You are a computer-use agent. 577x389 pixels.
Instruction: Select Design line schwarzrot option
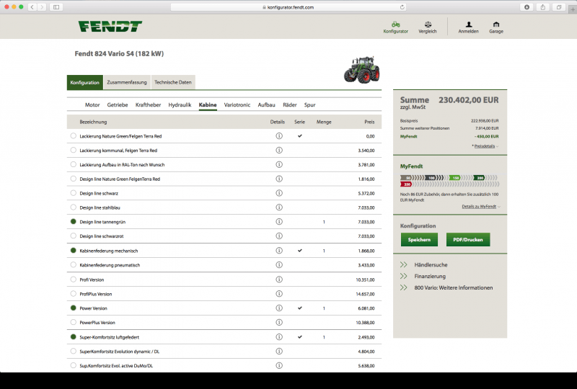click(74, 236)
